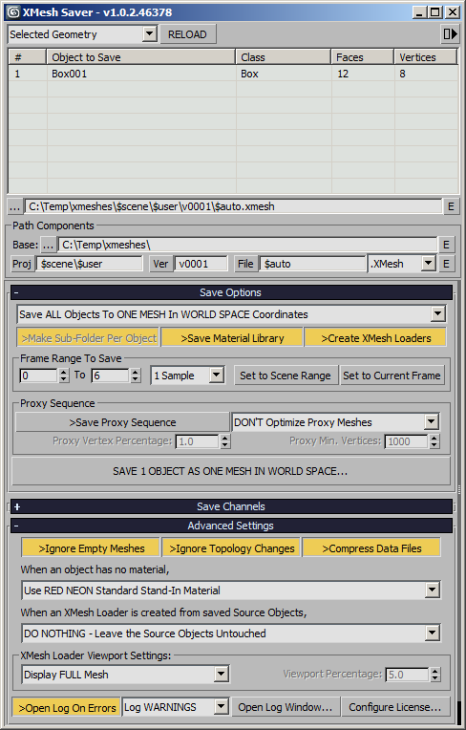466x730 pixels.
Task: Toggle Create XMesh Loaders option
Action: pos(376,338)
